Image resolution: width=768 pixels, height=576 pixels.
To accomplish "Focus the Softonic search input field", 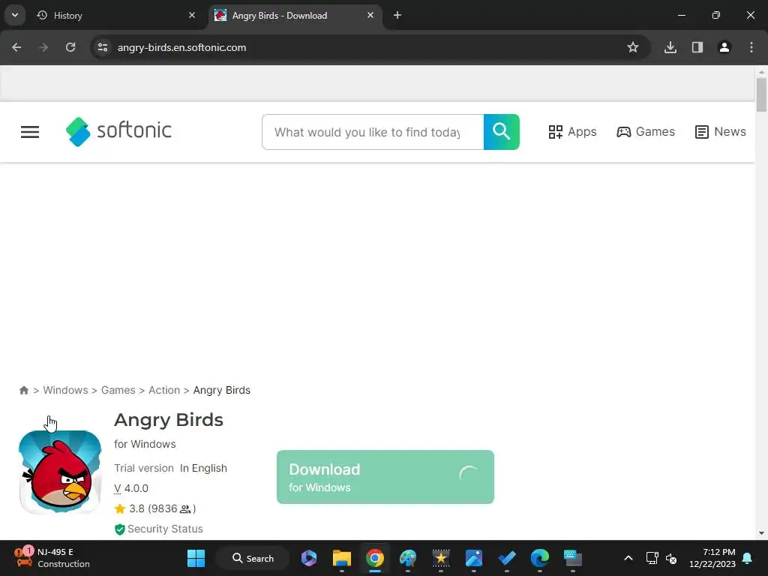I will point(373,132).
